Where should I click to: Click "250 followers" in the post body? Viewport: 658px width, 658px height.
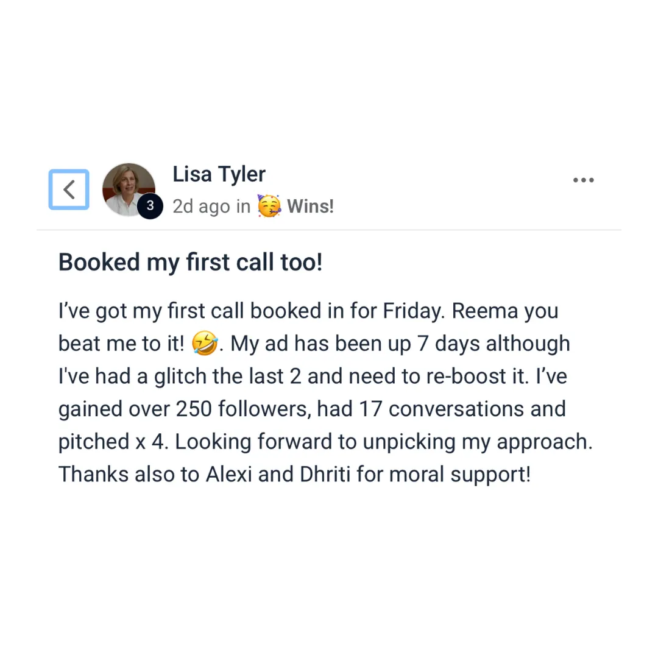(x=243, y=409)
